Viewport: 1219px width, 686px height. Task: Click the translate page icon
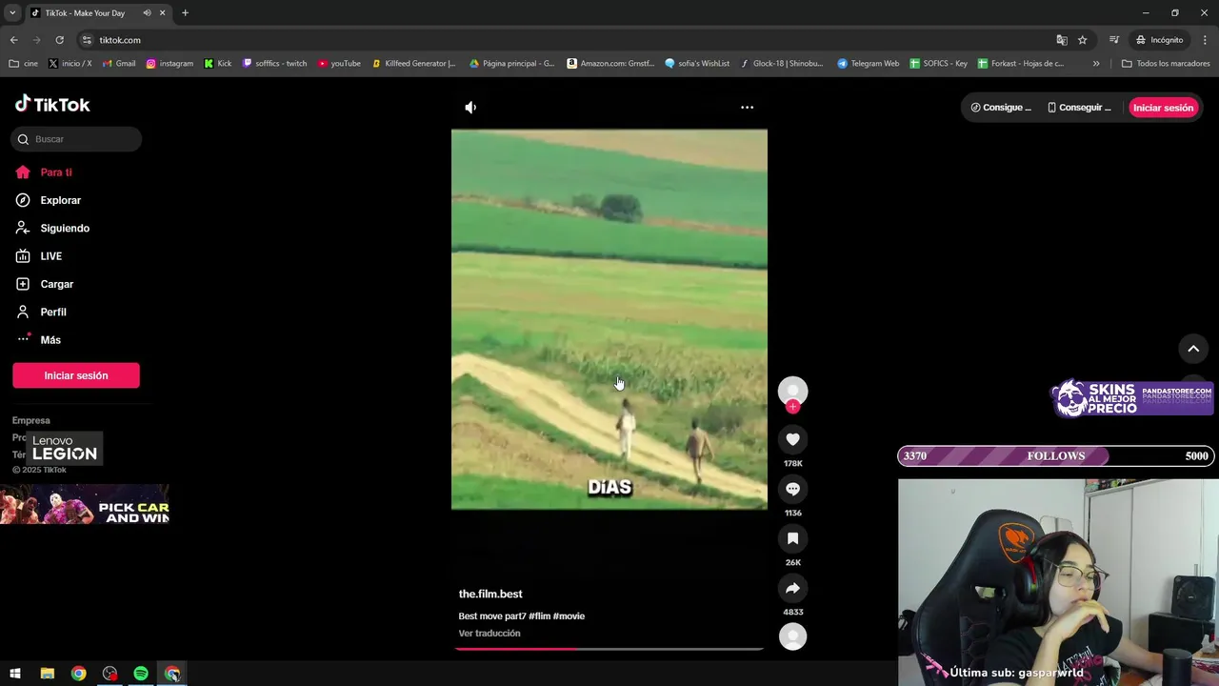[x=1062, y=40]
